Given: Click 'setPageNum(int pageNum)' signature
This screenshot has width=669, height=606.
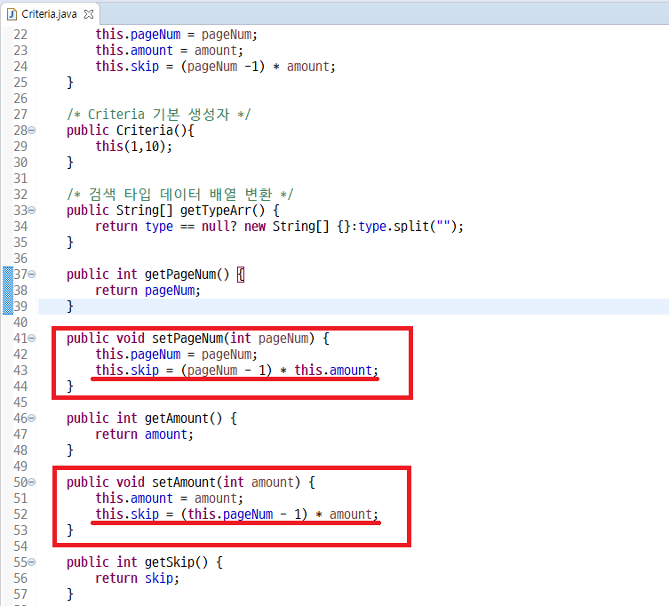Looking at the screenshot, I should [233, 338].
